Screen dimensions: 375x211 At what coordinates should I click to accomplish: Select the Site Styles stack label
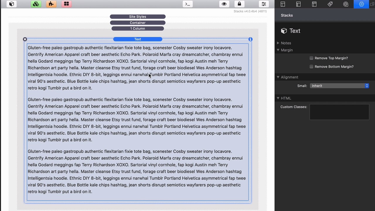(x=138, y=17)
